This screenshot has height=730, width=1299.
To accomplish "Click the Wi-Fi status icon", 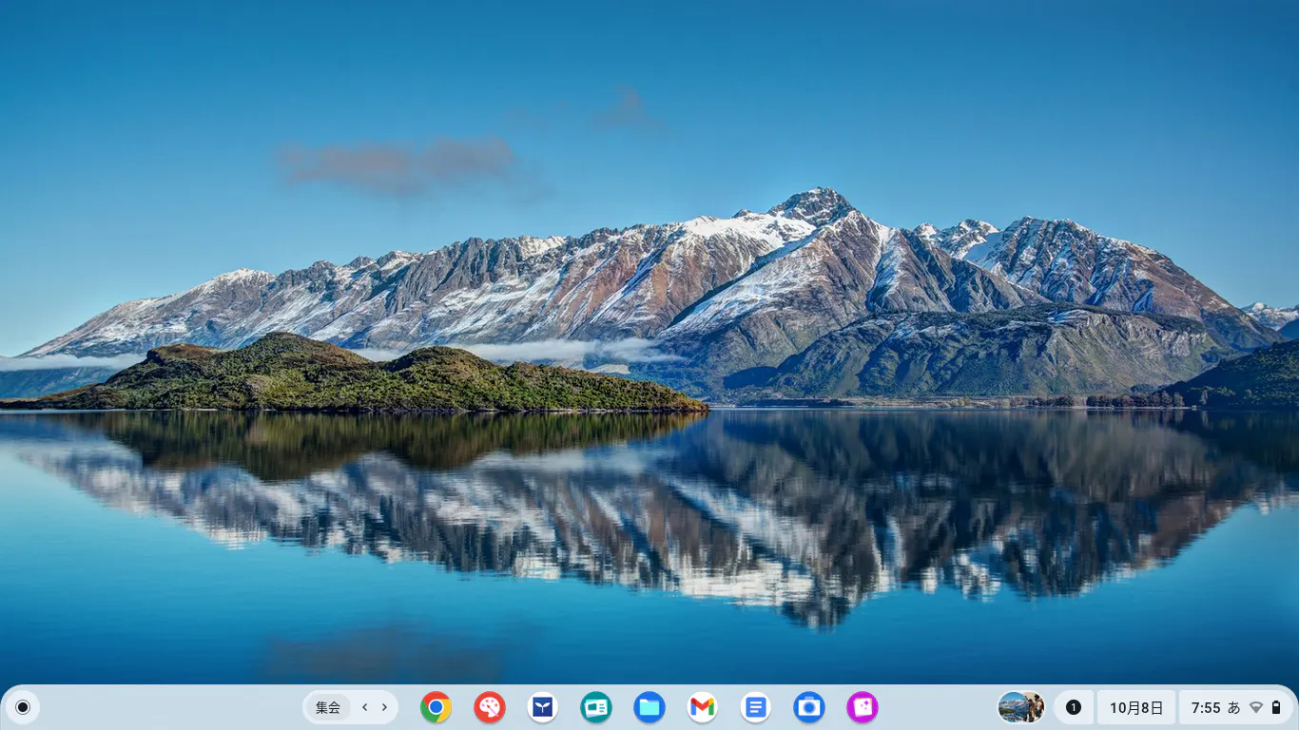I will [1256, 707].
